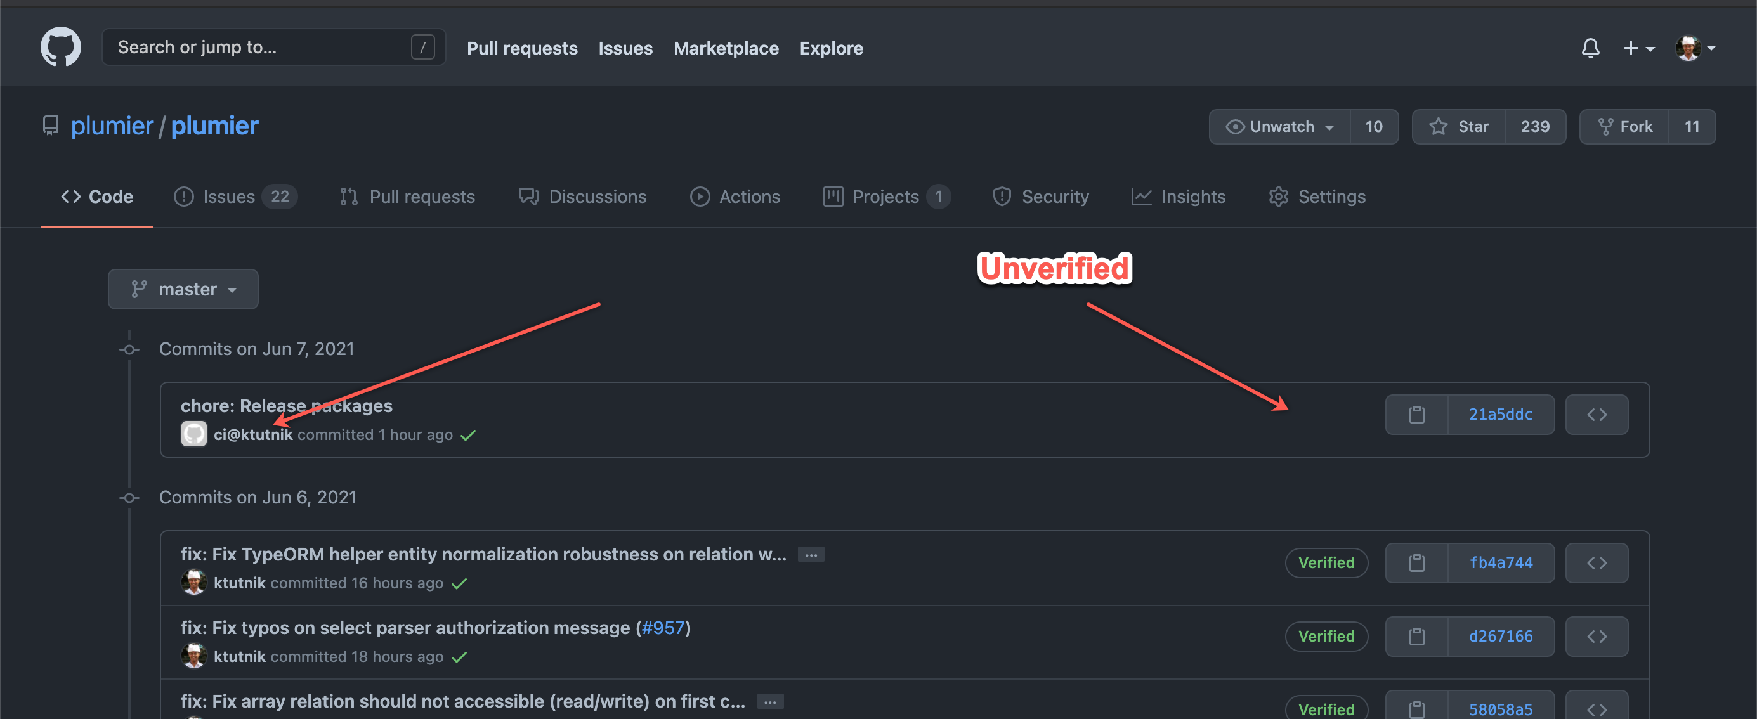Copy commit d267166 using its clipboard icon
This screenshot has height=719, width=1757.
[1417, 636]
